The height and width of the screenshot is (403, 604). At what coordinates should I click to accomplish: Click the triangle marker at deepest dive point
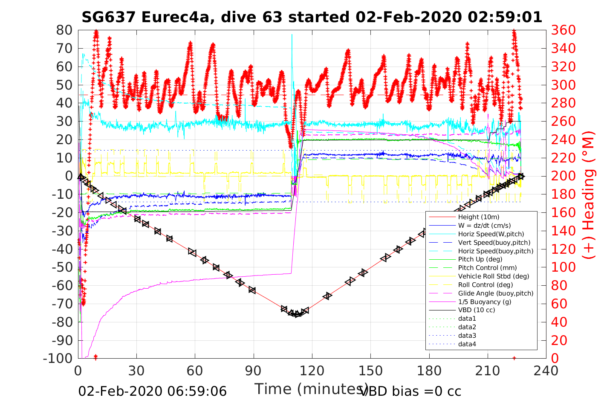pos(298,314)
